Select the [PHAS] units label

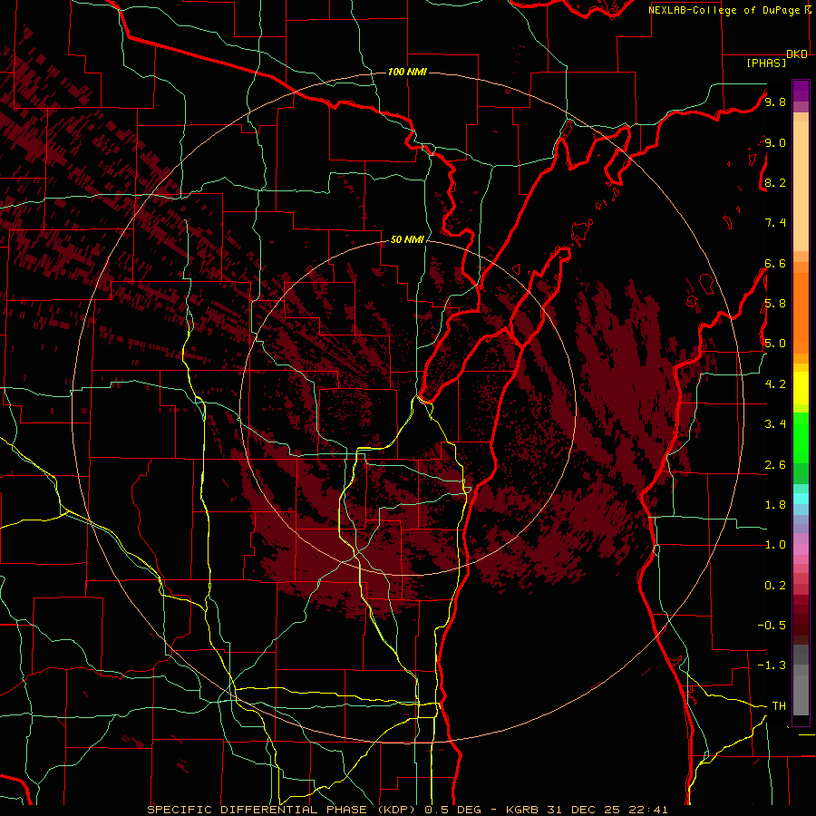click(766, 63)
